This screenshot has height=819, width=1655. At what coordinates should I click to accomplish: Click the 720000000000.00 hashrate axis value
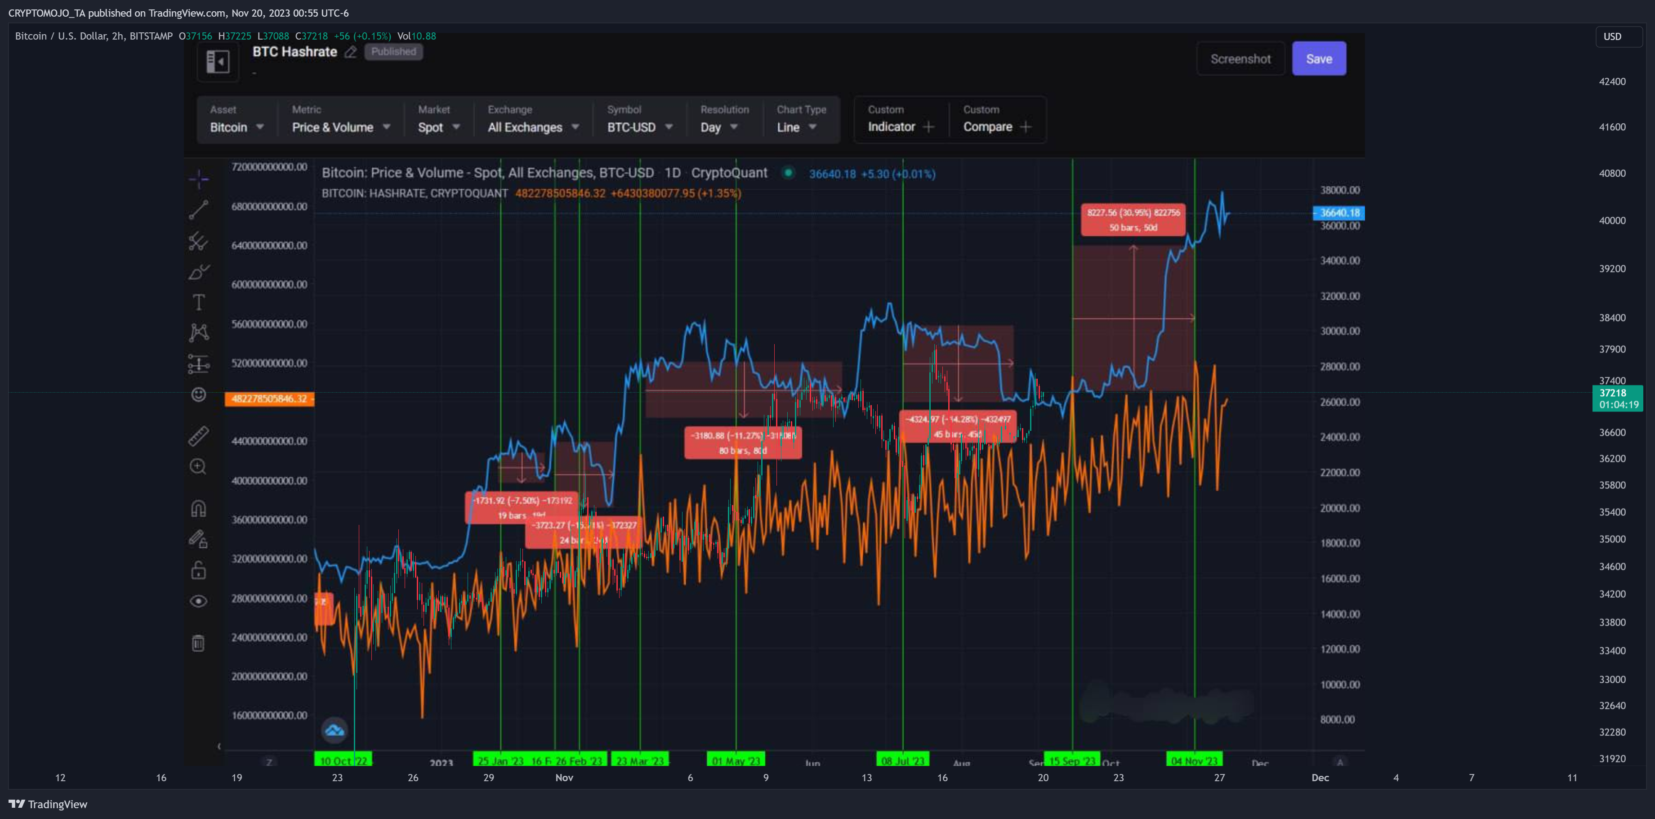[x=269, y=167]
